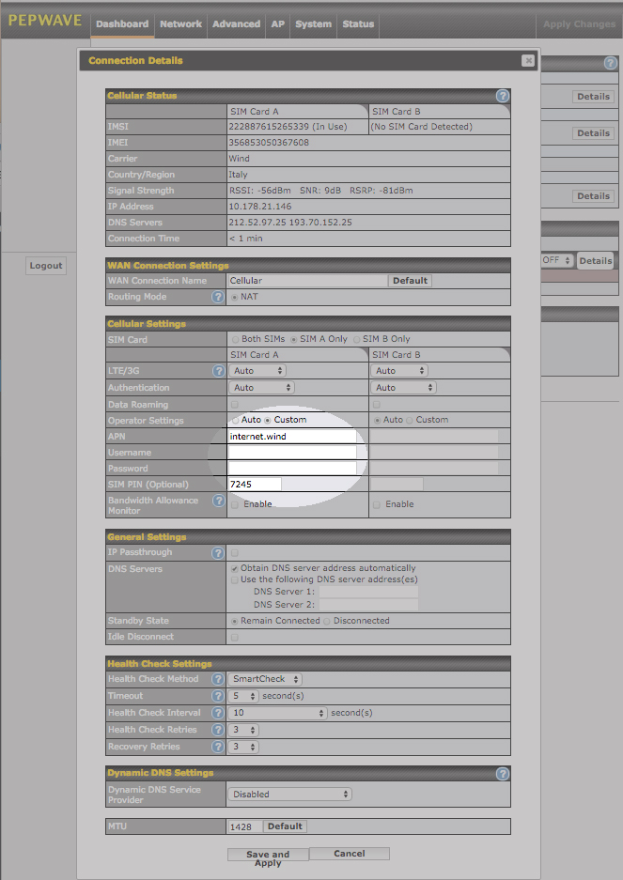Open Dynamic DNS Service Provider dropdown
The image size is (623, 880).
(289, 795)
